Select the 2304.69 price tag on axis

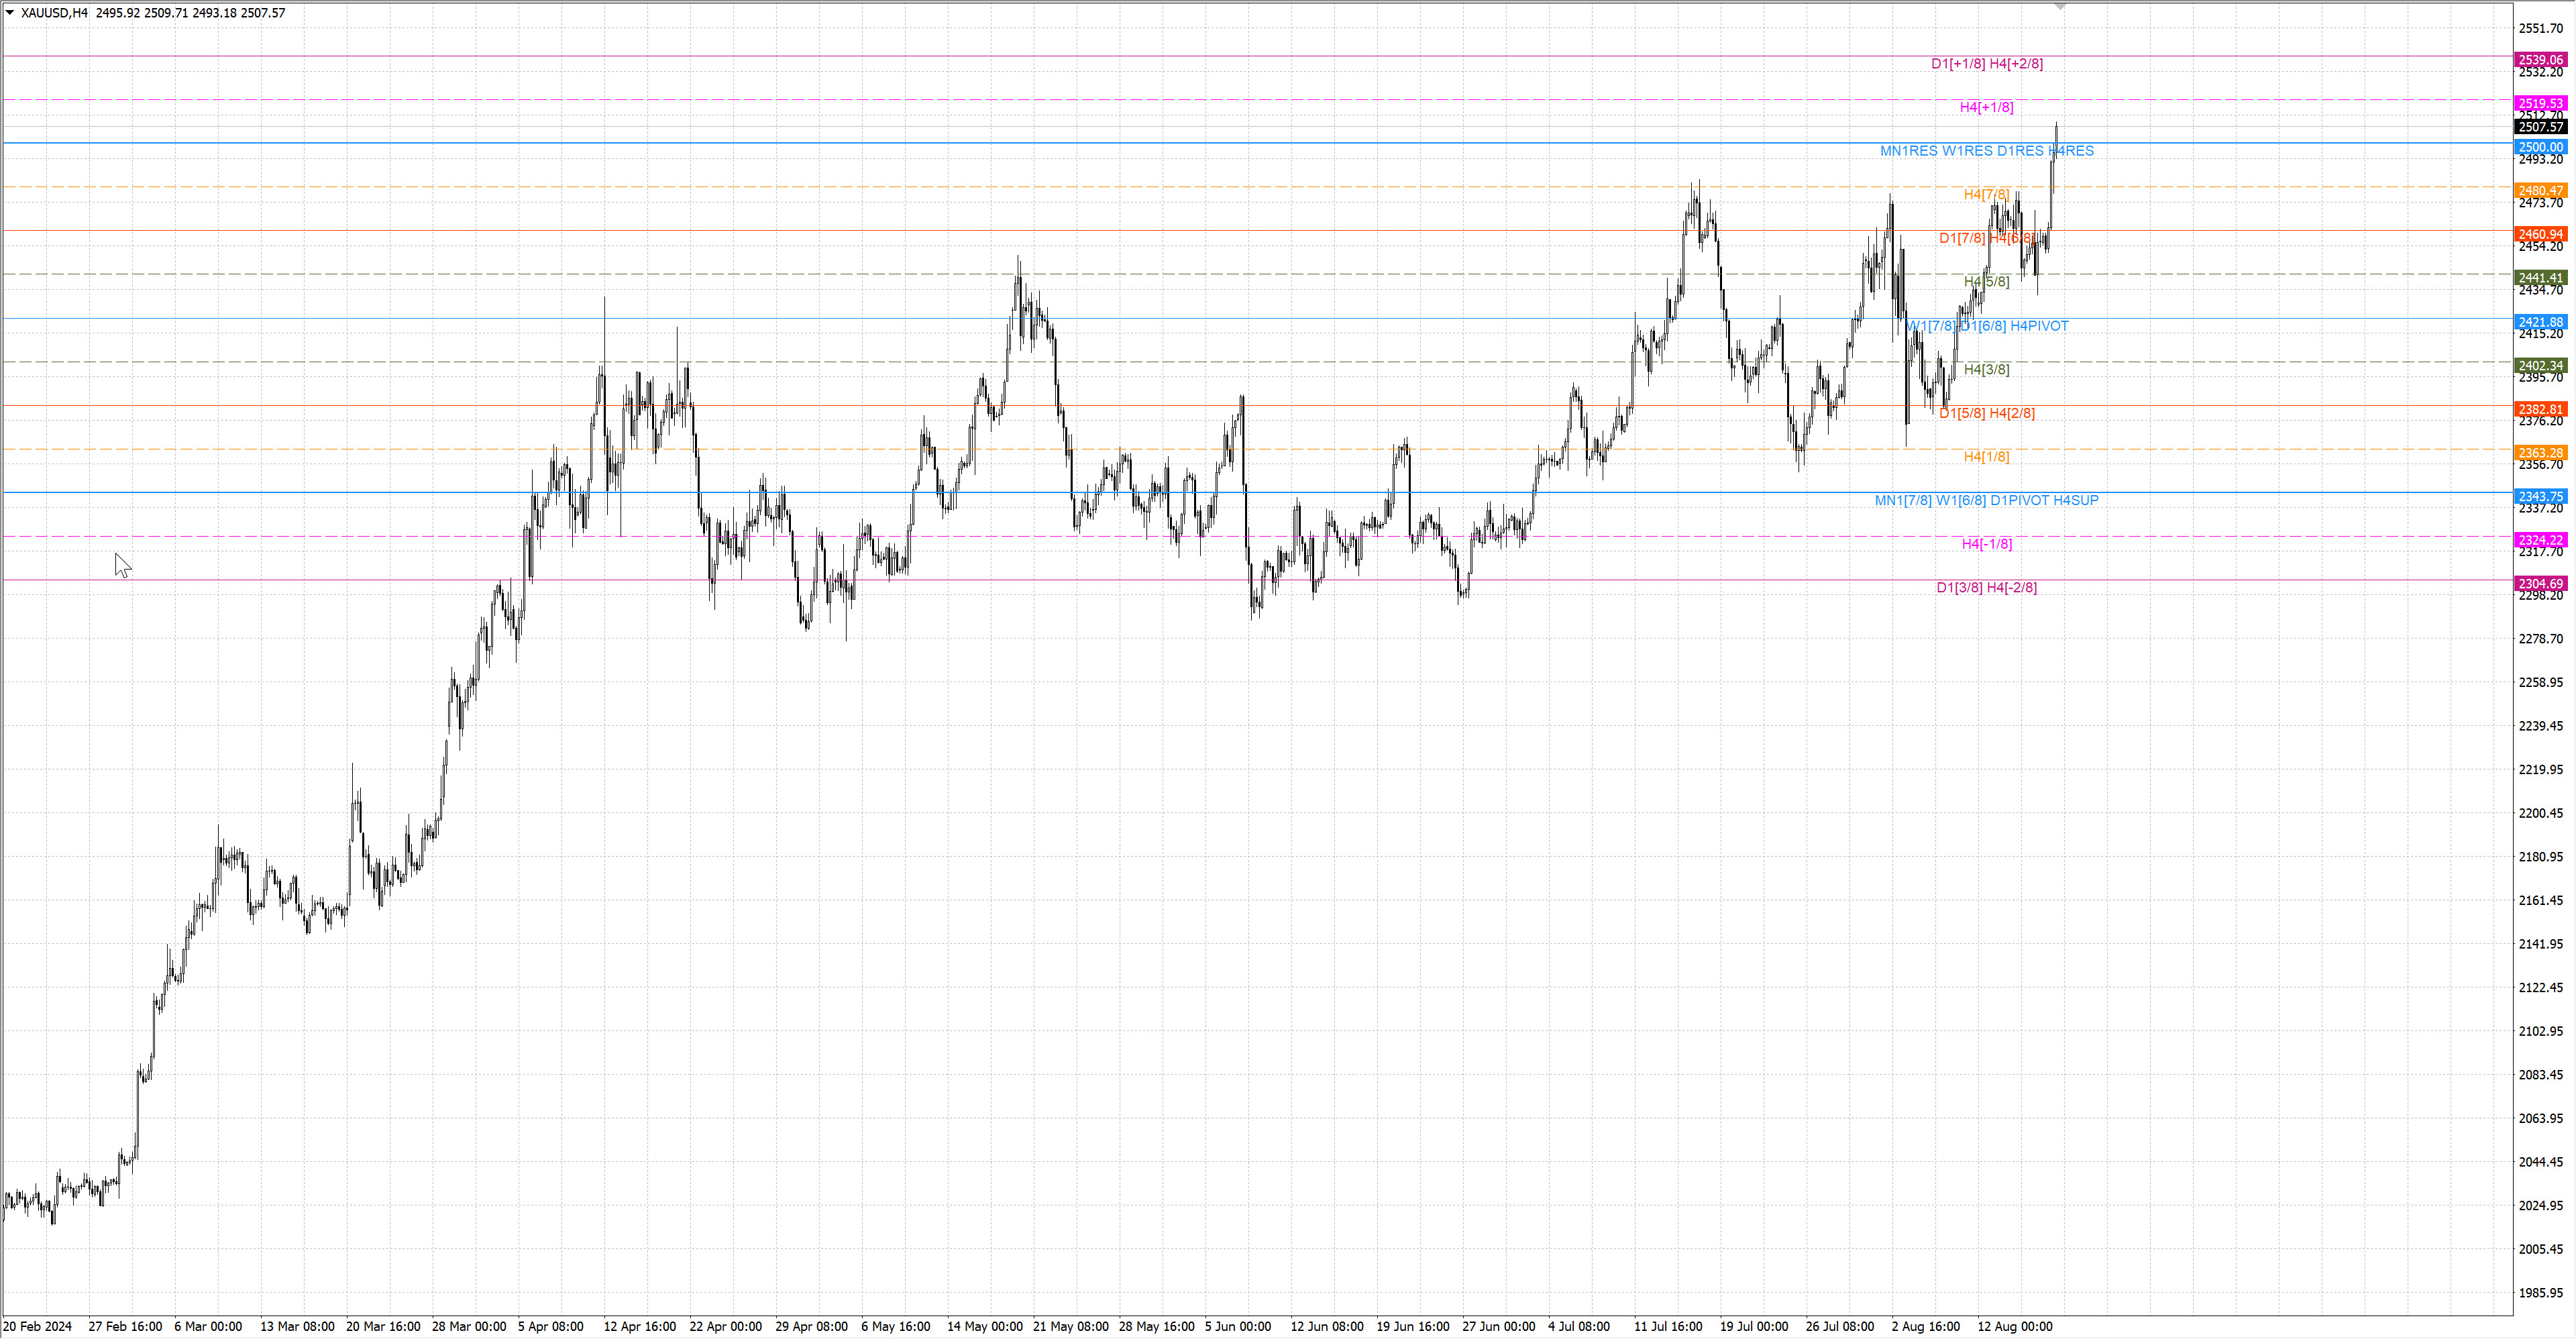tap(2540, 583)
